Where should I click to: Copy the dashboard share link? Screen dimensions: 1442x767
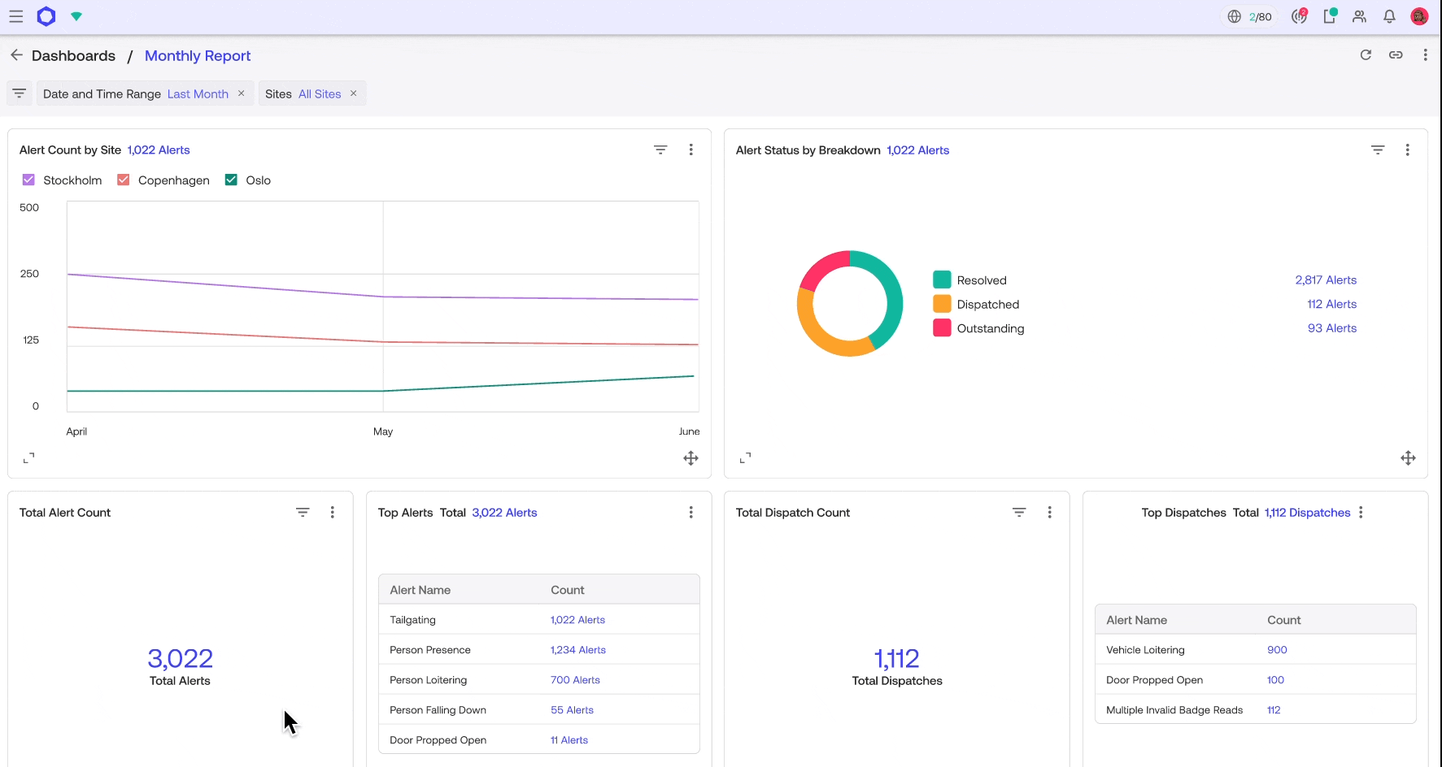pos(1396,54)
